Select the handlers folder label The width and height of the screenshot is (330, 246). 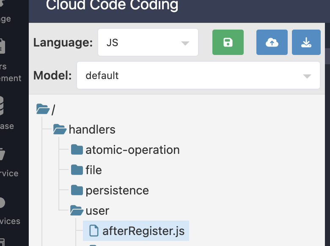pyautogui.click(x=92, y=129)
